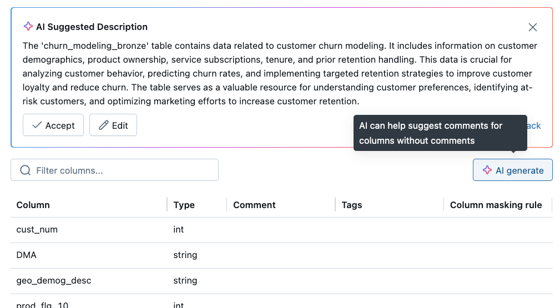Click the empty Comment cell for cust_num
Screen dimensions: 560x308
pos(280,230)
